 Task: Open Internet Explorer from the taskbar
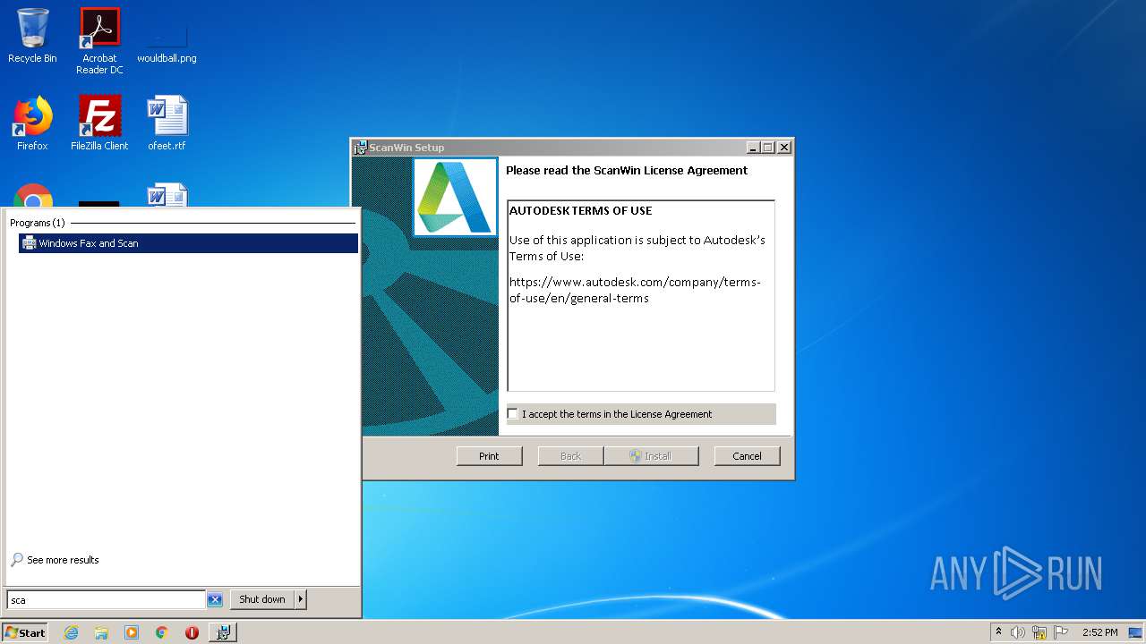(71, 632)
